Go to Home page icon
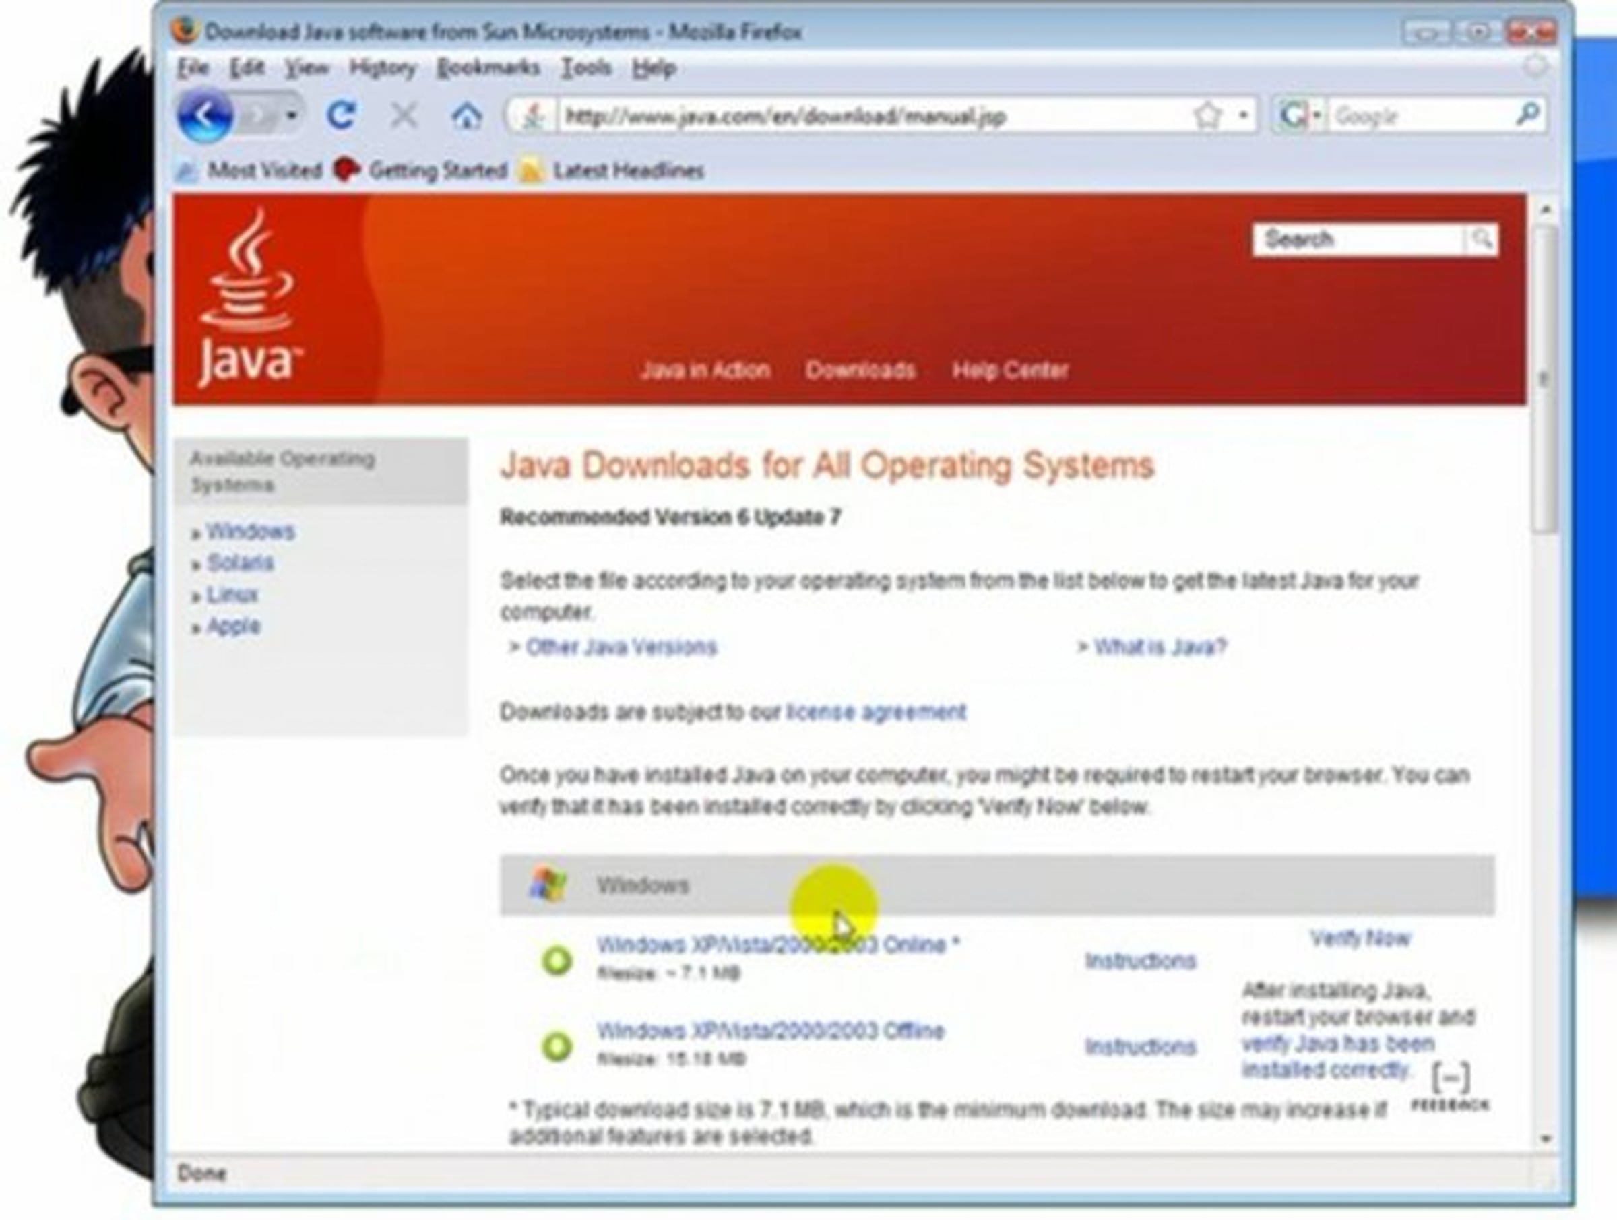Image resolution: width=1617 pixels, height=1220 pixels. 466,115
